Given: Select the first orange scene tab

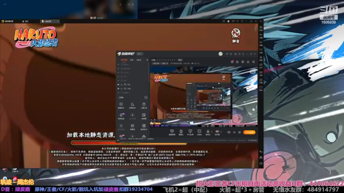Looking at the screenshot, I should pos(124,60).
